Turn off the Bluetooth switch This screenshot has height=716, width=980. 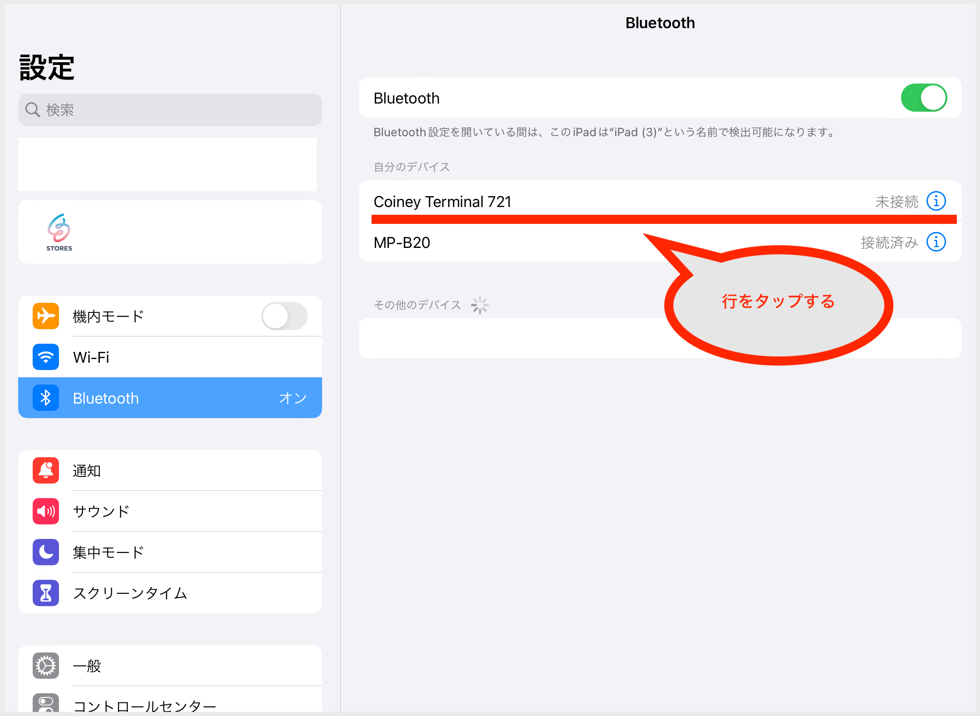924,98
